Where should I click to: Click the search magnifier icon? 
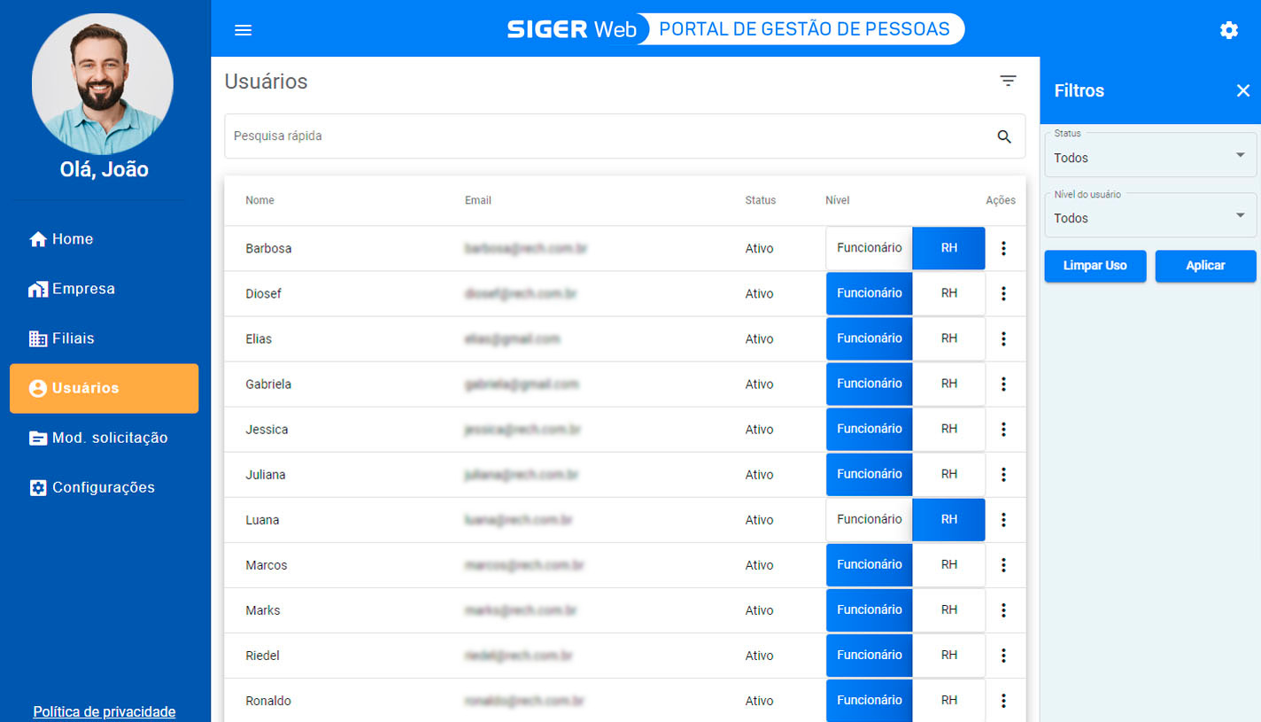point(1004,136)
